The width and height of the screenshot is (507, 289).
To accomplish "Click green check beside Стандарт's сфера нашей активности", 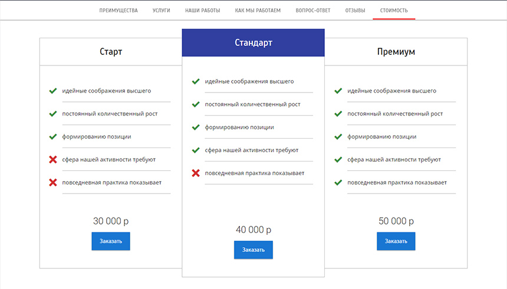I will coord(195,150).
